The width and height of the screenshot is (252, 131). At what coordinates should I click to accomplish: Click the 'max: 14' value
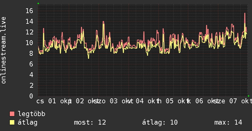tap(228, 122)
